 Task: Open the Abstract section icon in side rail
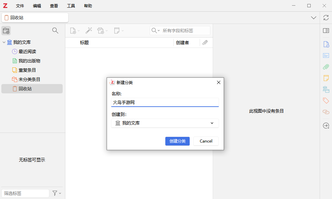click(x=326, y=55)
